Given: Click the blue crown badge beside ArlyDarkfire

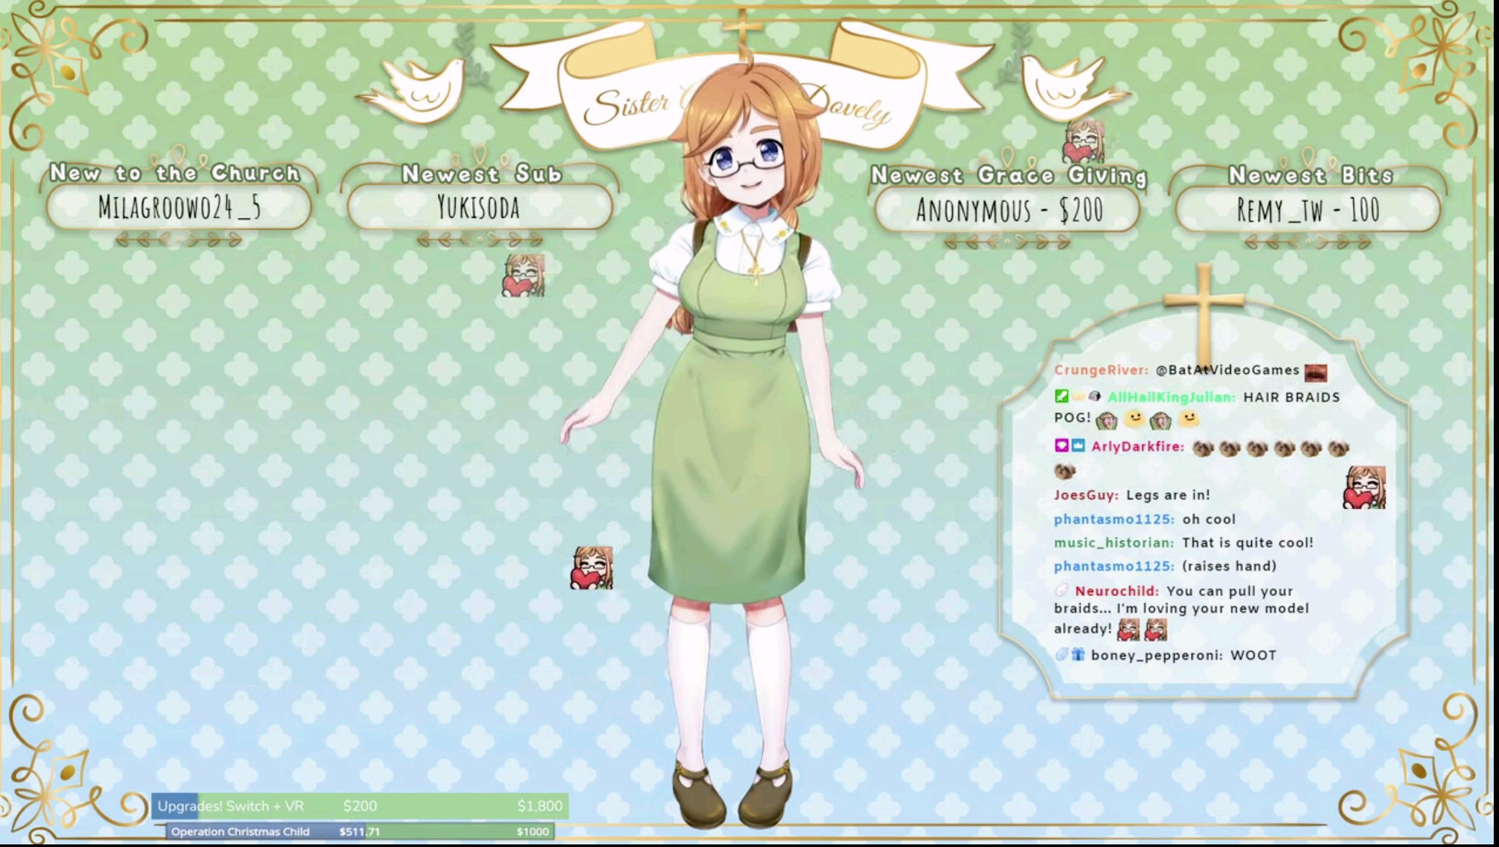Looking at the screenshot, I should tap(1078, 446).
